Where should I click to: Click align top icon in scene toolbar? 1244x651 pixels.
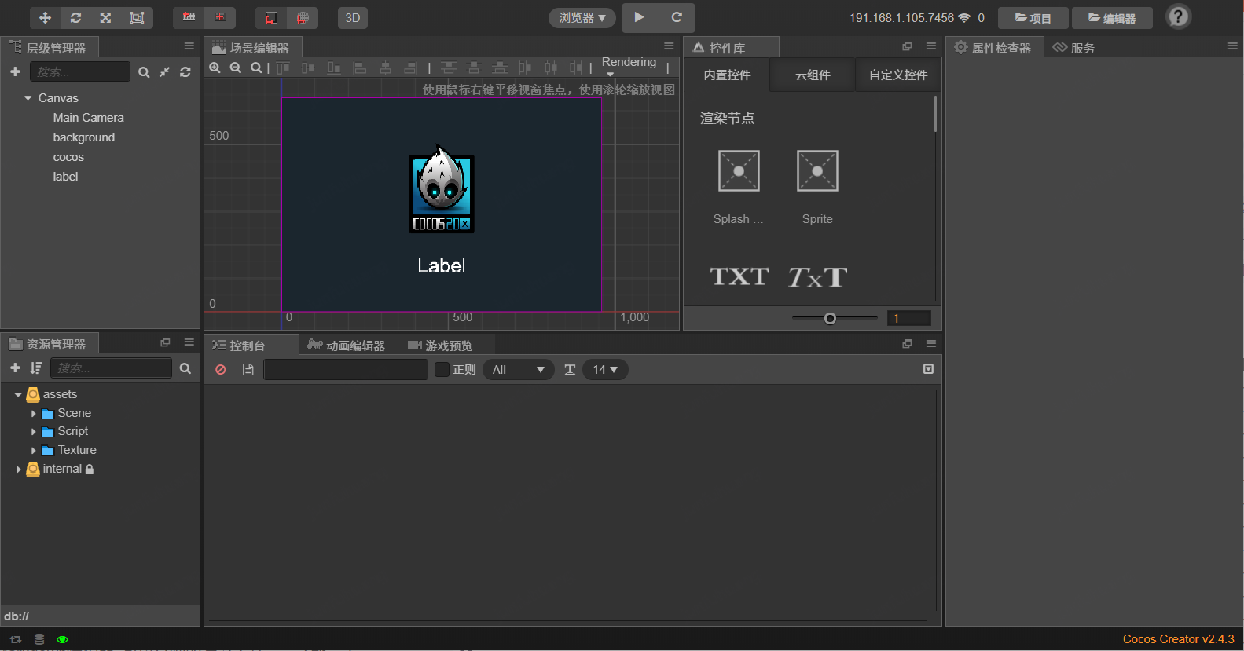(x=283, y=68)
